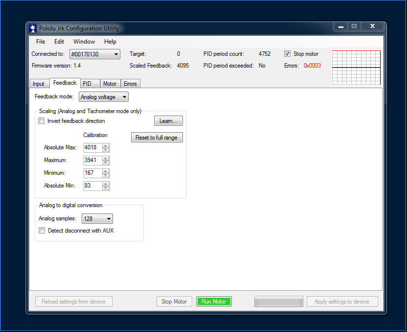Increase Absolute Max with up arrow
This screenshot has height=332, width=407.
pyautogui.click(x=106, y=146)
